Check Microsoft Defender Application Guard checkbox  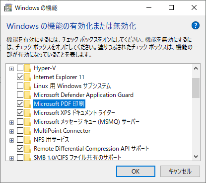click(20, 95)
